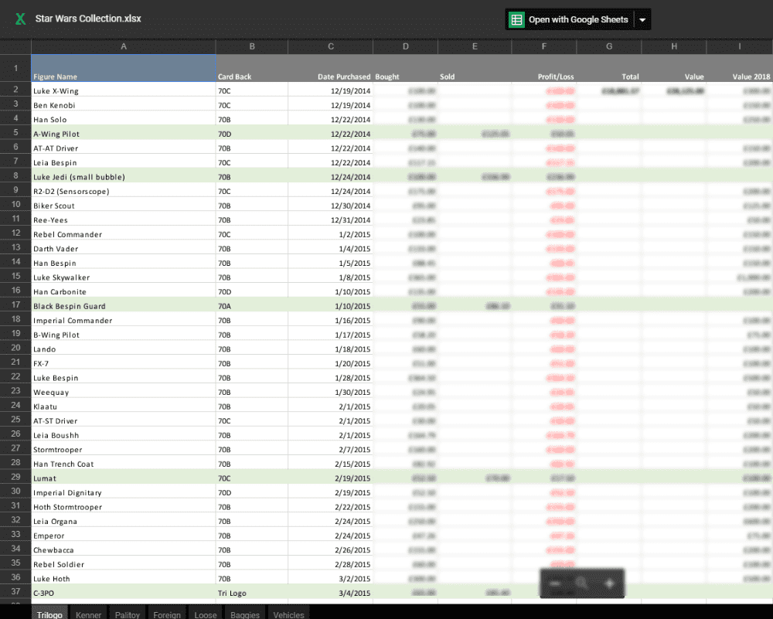
Task: Click the Black Bespin Guard cell
Action: click(123, 306)
